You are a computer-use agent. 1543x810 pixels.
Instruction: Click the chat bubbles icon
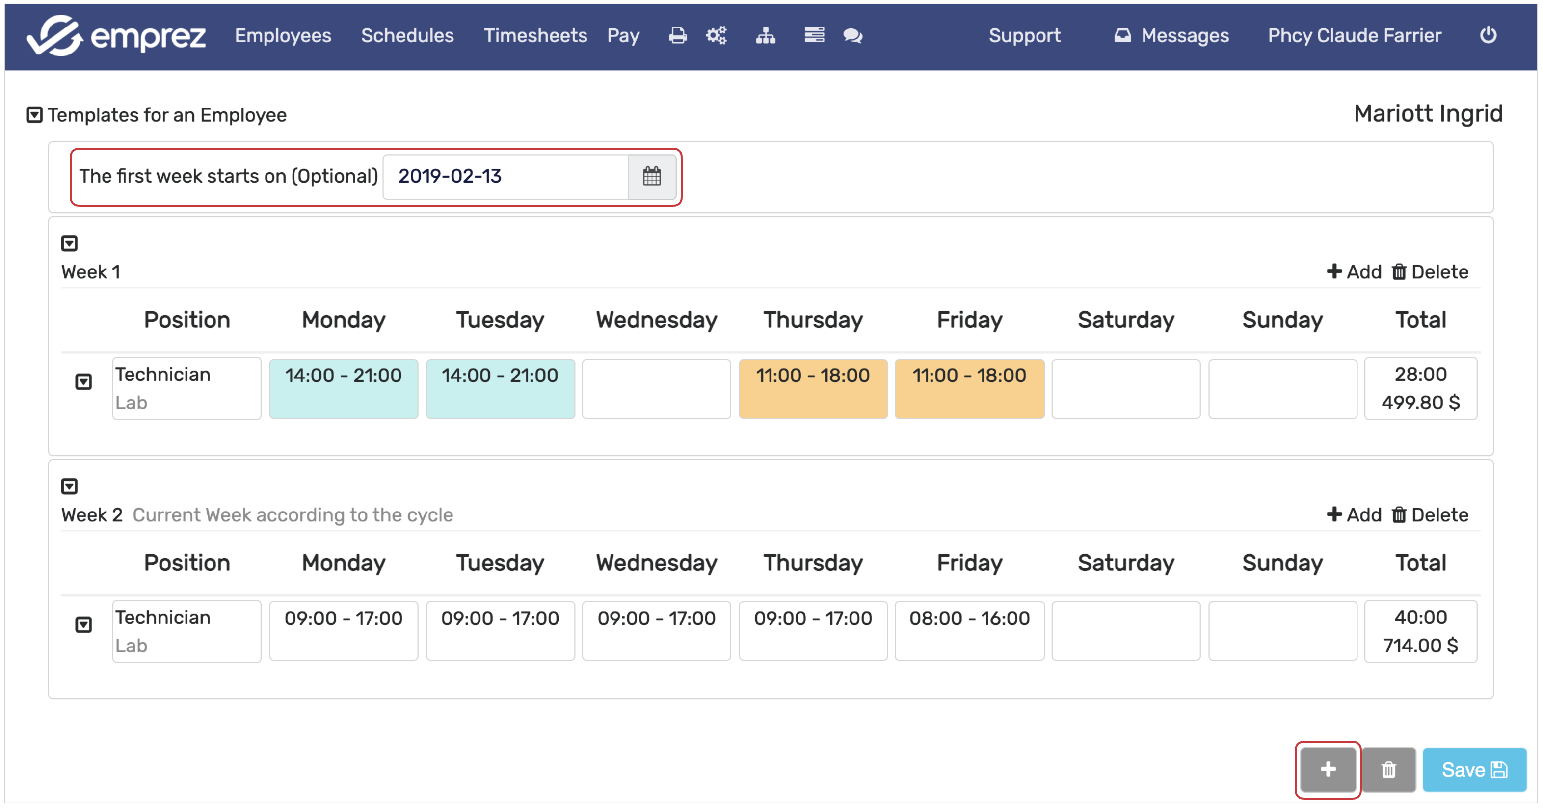[x=852, y=36]
